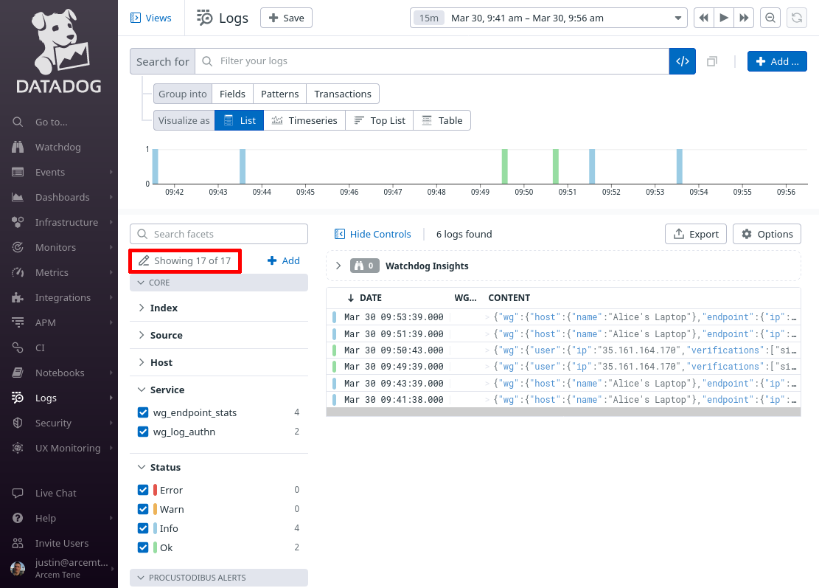Visualize logs as Top List
The image size is (819, 588).
379,120
